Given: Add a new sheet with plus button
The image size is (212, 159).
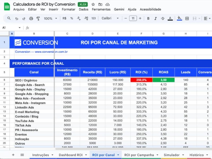Looking at the screenshot, I should click(13, 155).
